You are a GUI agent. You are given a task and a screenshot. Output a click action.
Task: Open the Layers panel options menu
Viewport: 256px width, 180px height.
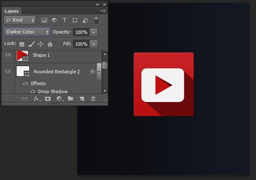point(103,11)
